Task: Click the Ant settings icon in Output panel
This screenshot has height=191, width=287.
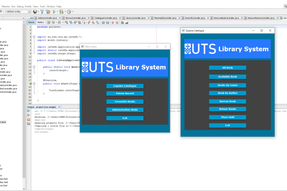Action: click(x=29, y=124)
